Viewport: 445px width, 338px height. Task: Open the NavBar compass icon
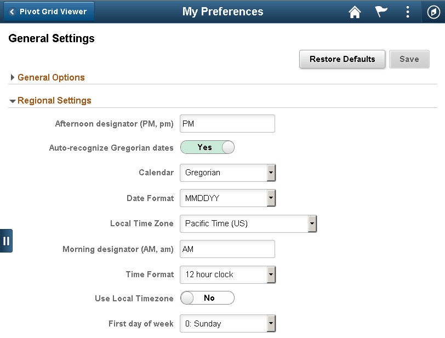pyautogui.click(x=433, y=12)
